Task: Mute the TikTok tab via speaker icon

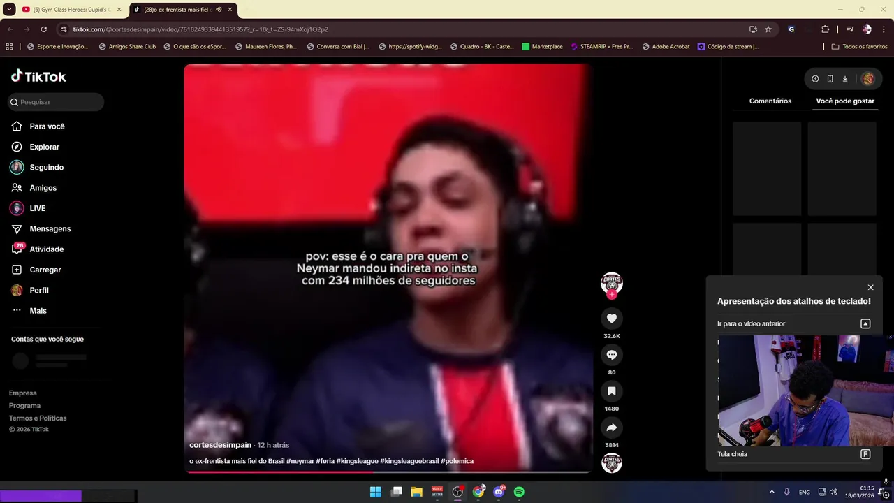Action: click(x=219, y=10)
